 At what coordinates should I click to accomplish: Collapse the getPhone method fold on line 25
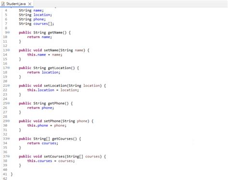tap(9, 103)
